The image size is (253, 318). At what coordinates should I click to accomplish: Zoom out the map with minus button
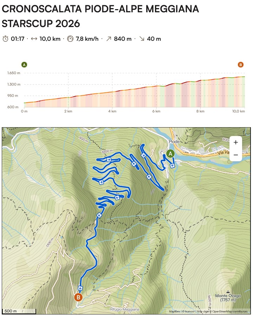click(235, 155)
